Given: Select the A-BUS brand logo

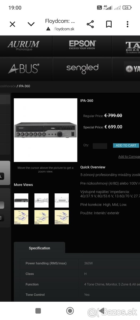Looking at the screenshot, I should click(24, 69).
